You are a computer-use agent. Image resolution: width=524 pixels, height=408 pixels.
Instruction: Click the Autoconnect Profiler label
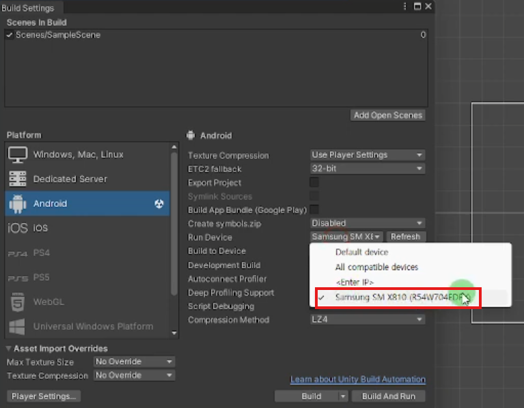227,279
